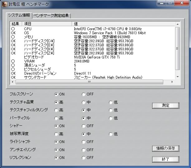Click the Intel(R) Core(TM) i7-4790 value

point(108,29)
